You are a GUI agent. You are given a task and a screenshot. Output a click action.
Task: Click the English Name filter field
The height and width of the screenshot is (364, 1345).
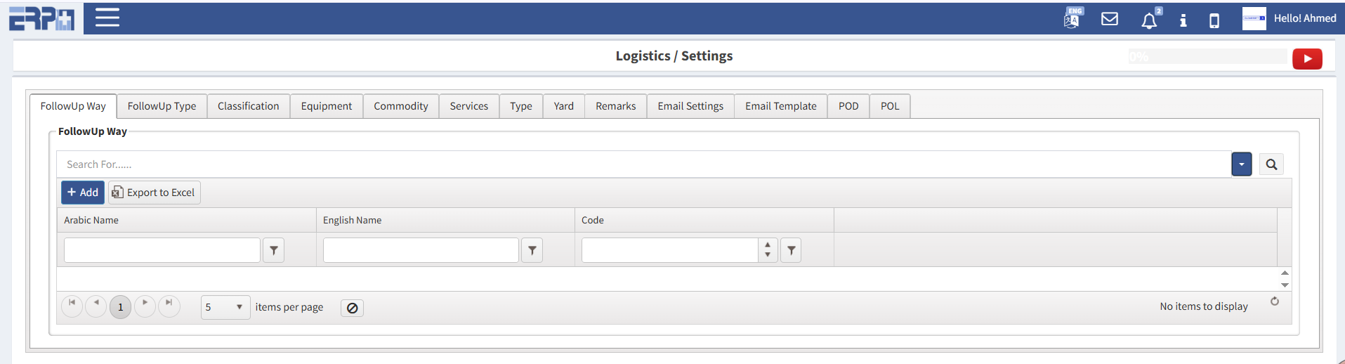coord(421,250)
